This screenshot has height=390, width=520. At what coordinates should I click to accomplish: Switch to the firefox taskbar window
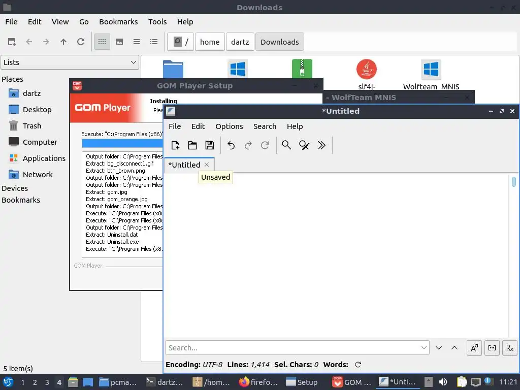(x=258, y=382)
